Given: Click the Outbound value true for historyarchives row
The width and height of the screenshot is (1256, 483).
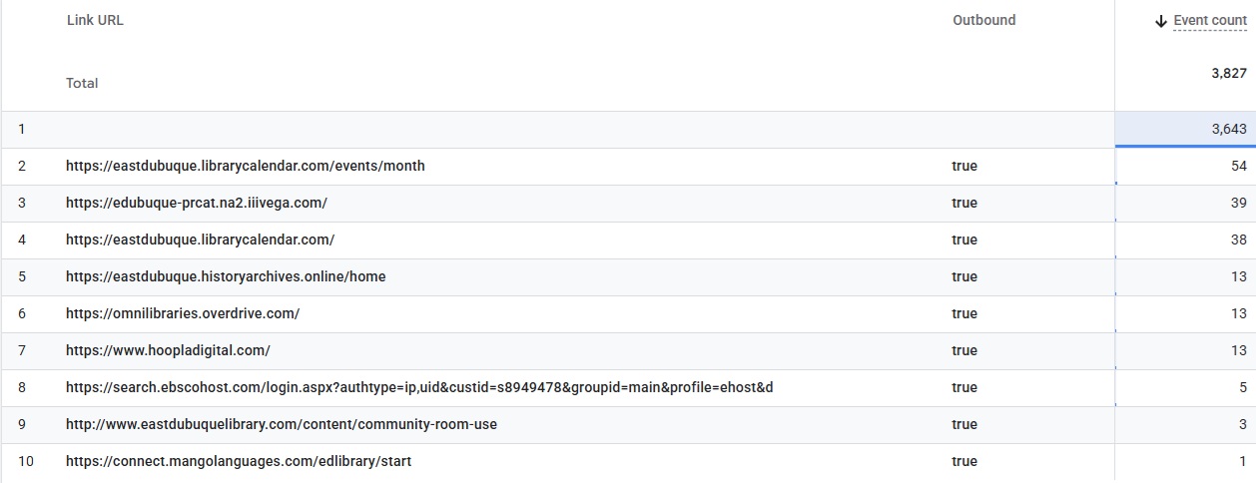Looking at the screenshot, I should tap(964, 276).
